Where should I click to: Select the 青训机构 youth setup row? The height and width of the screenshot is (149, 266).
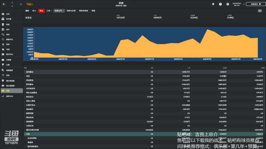tap(144, 118)
